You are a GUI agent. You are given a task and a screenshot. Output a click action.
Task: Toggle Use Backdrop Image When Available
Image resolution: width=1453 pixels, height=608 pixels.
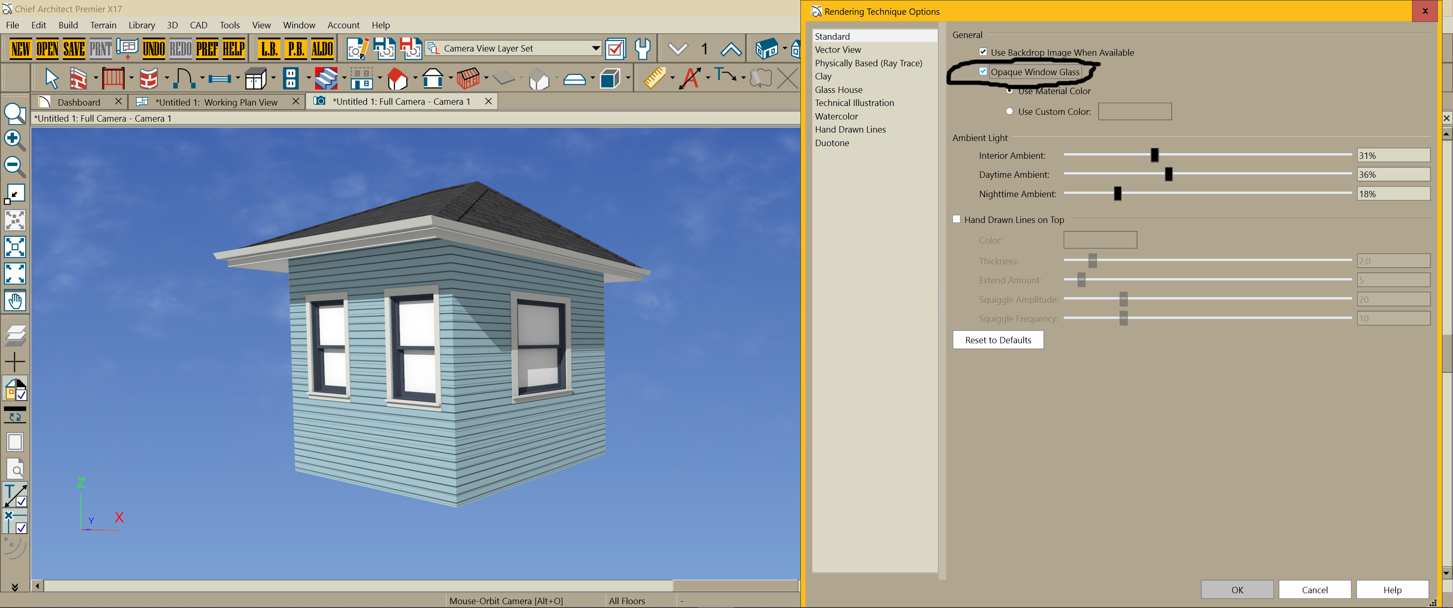pyautogui.click(x=983, y=52)
